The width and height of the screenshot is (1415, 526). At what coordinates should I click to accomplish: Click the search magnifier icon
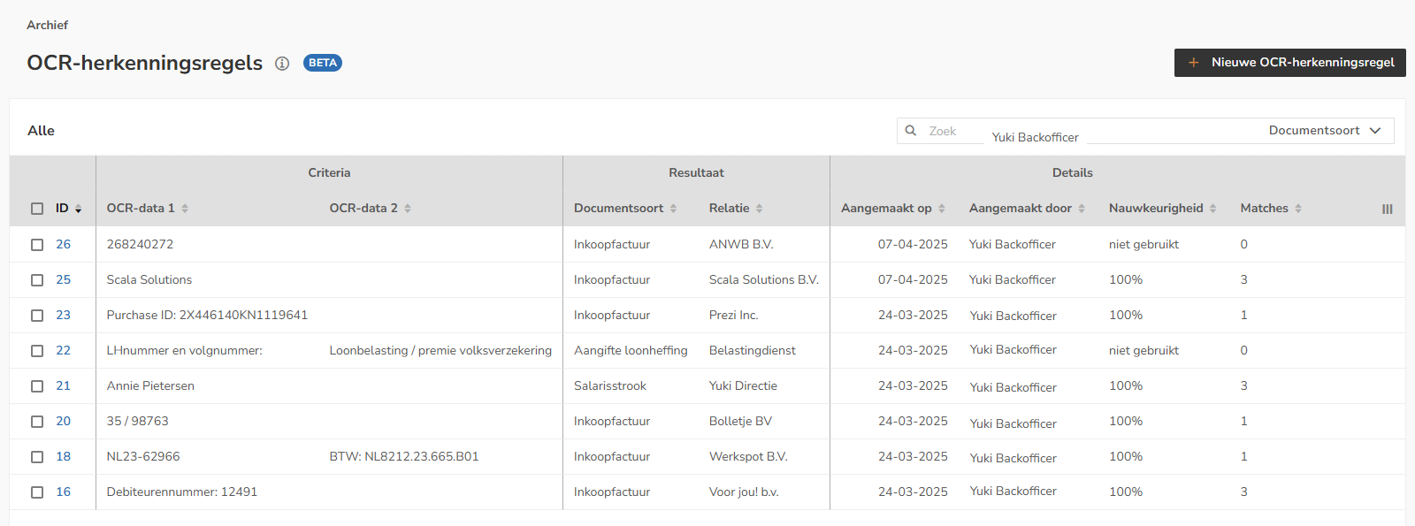910,131
